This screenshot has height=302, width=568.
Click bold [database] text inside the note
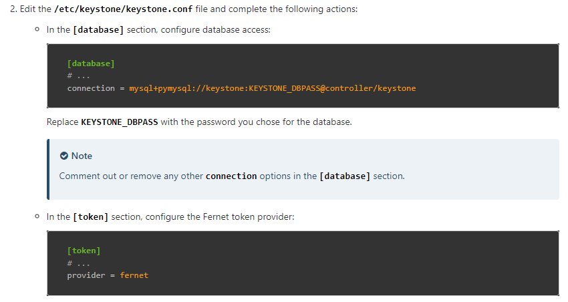tap(345, 176)
